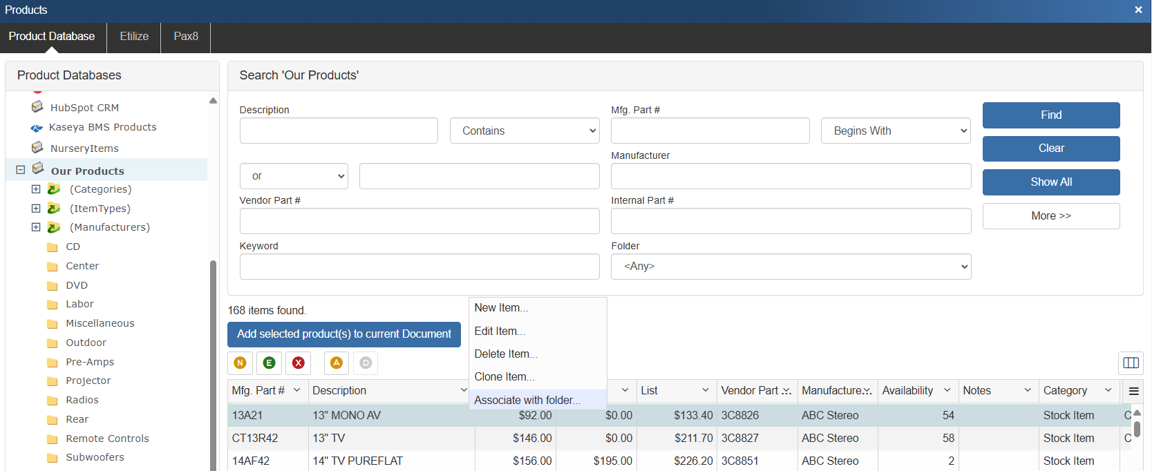Open the Projector folder in tree
Image resolution: width=1152 pixels, height=471 pixels.
[x=88, y=381]
